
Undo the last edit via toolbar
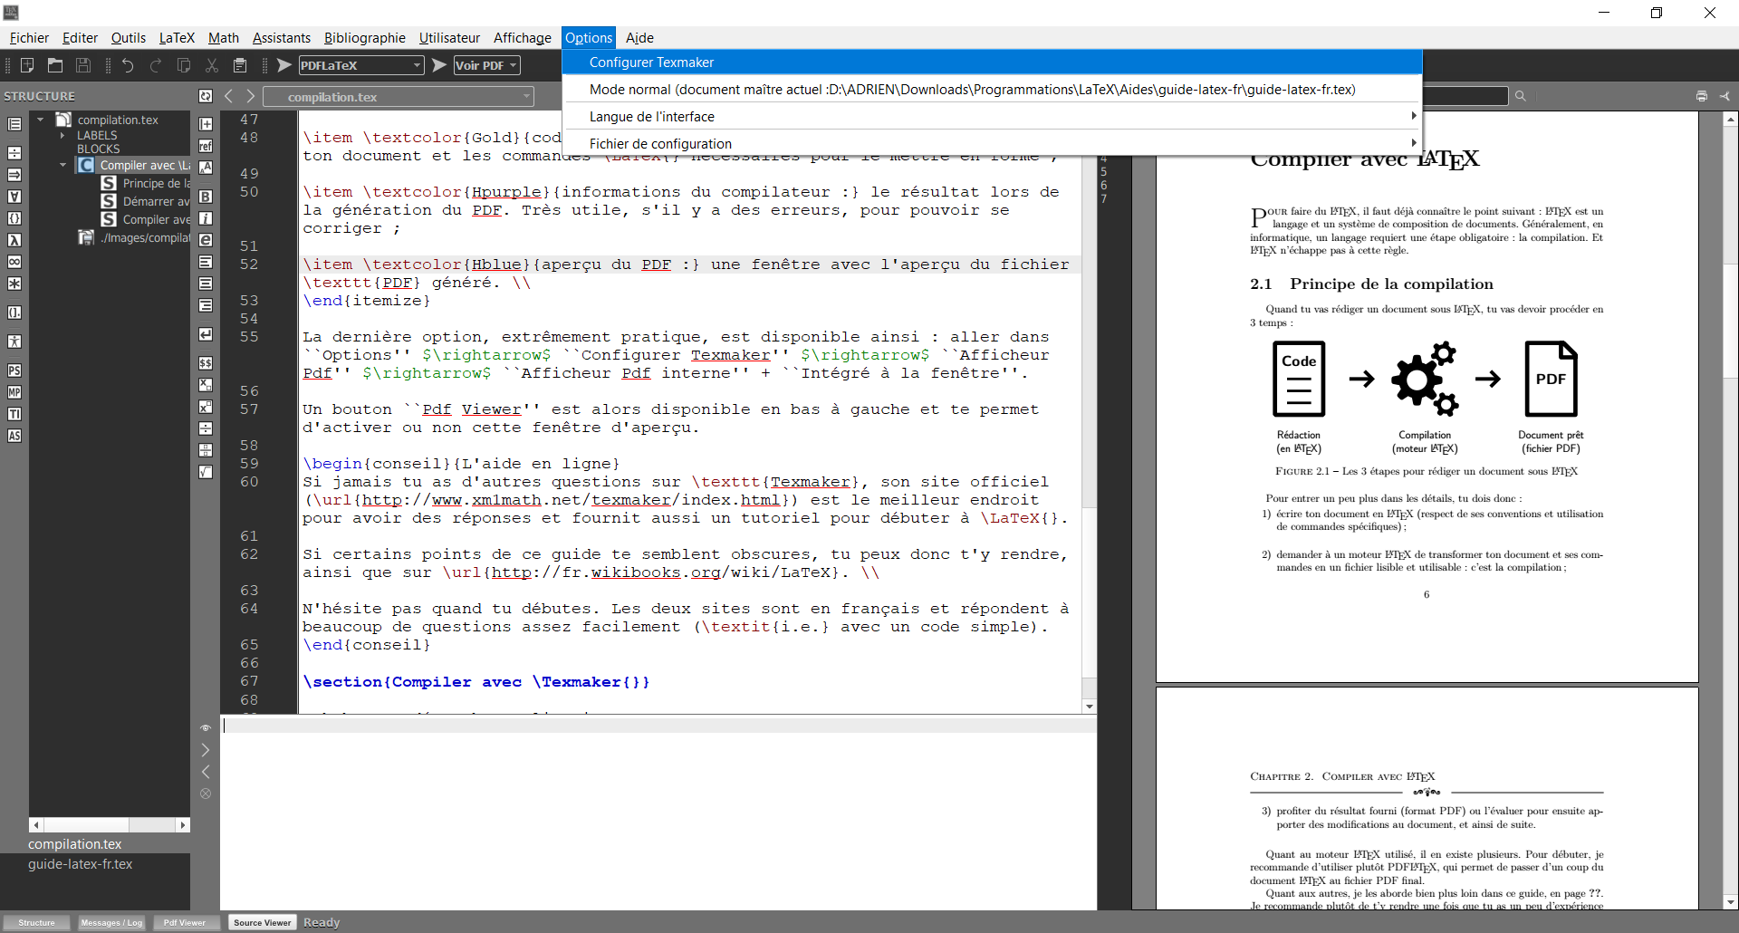point(128,65)
